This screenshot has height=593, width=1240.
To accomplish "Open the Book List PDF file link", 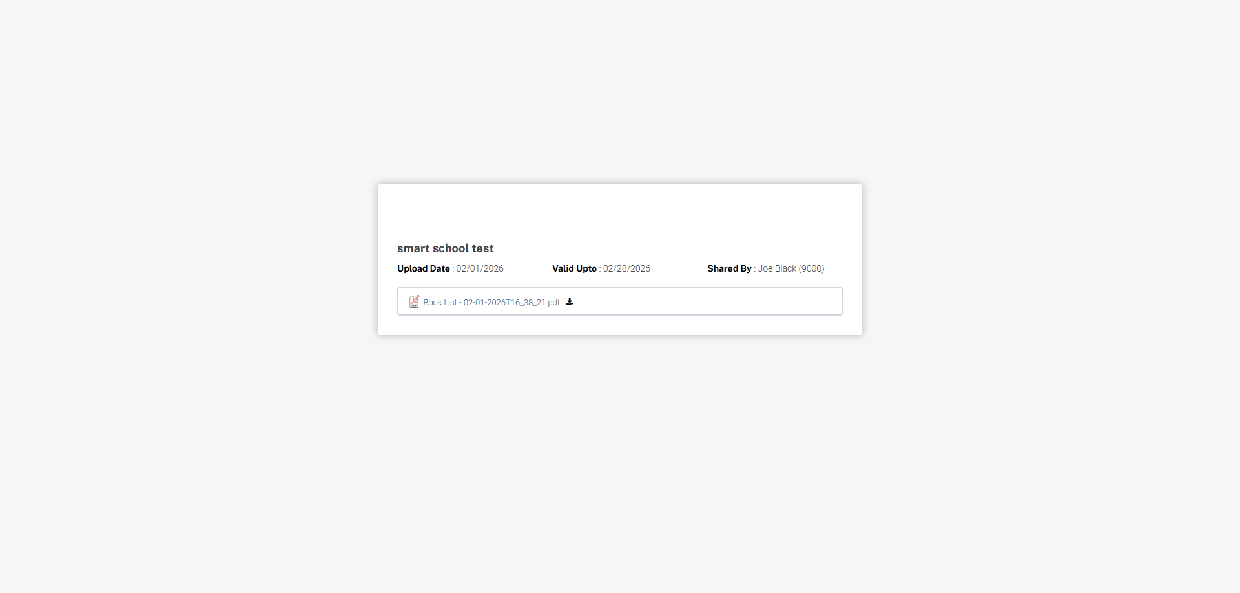I will [x=491, y=302].
